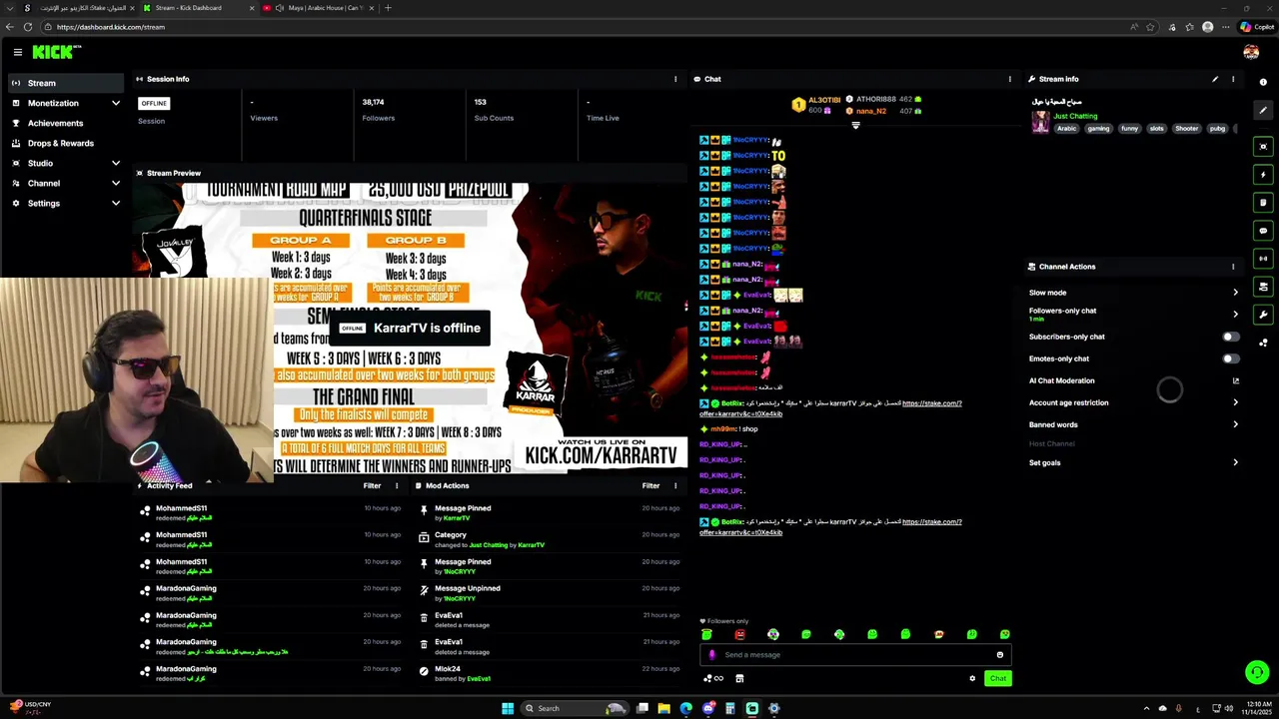Open Slow mode options chevron
1279x719 pixels.
pos(1235,293)
